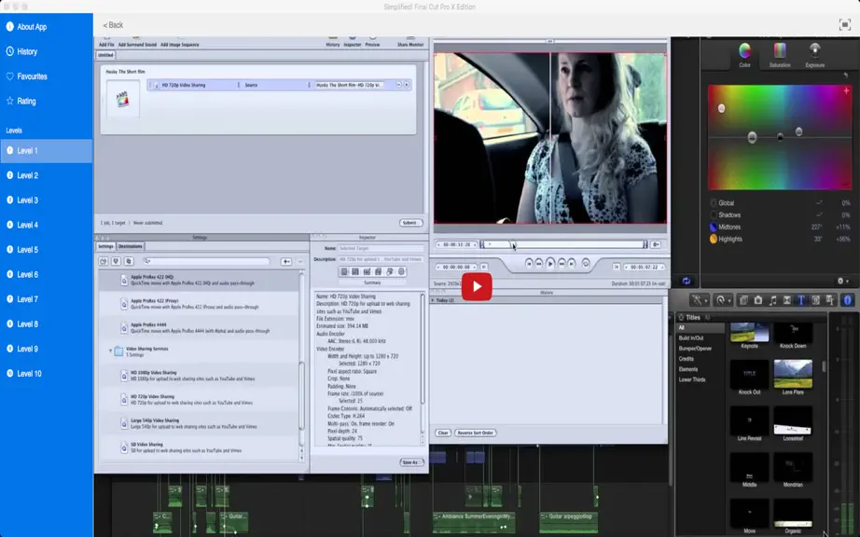Click the duplicate setting icon

(x=129, y=261)
